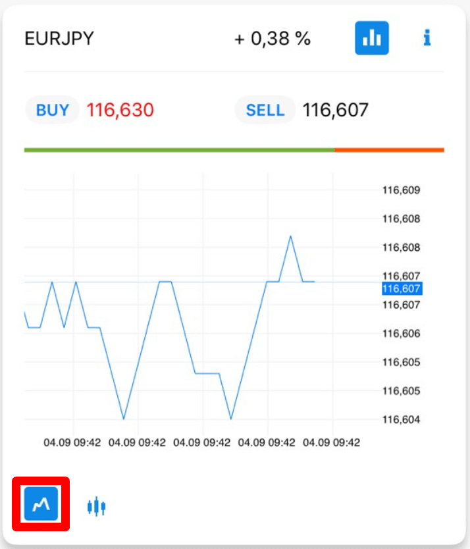Screen dimensions: 470x549
Task: Click the blue info icon
Action: point(427,38)
